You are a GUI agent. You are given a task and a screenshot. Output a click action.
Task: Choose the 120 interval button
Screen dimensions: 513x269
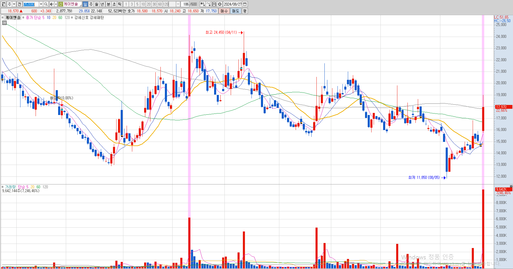(166, 4)
